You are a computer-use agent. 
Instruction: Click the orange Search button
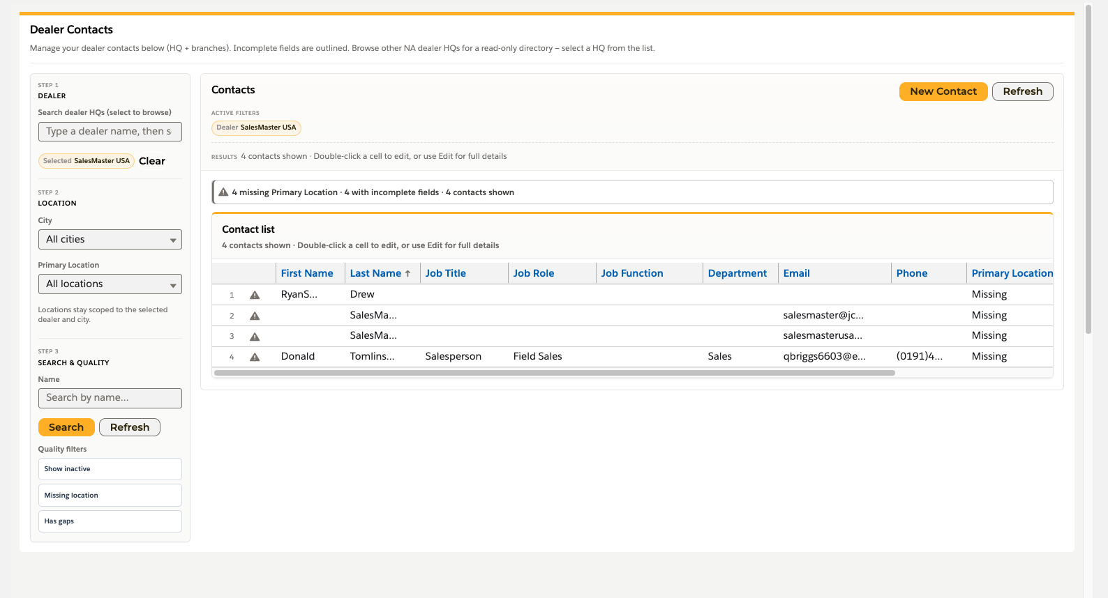pyautogui.click(x=66, y=427)
